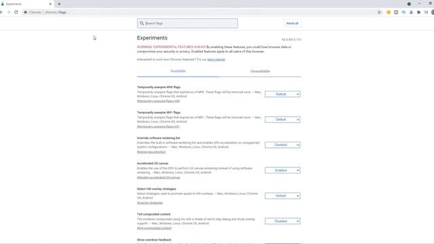Viewport: 434px width, 244px height.
Task: Click the forward navigation arrow
Action: [9, 12]
